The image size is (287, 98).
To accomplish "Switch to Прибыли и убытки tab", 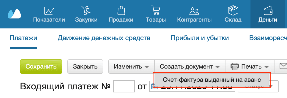I will pyautogui.click(x=200, y=38).
